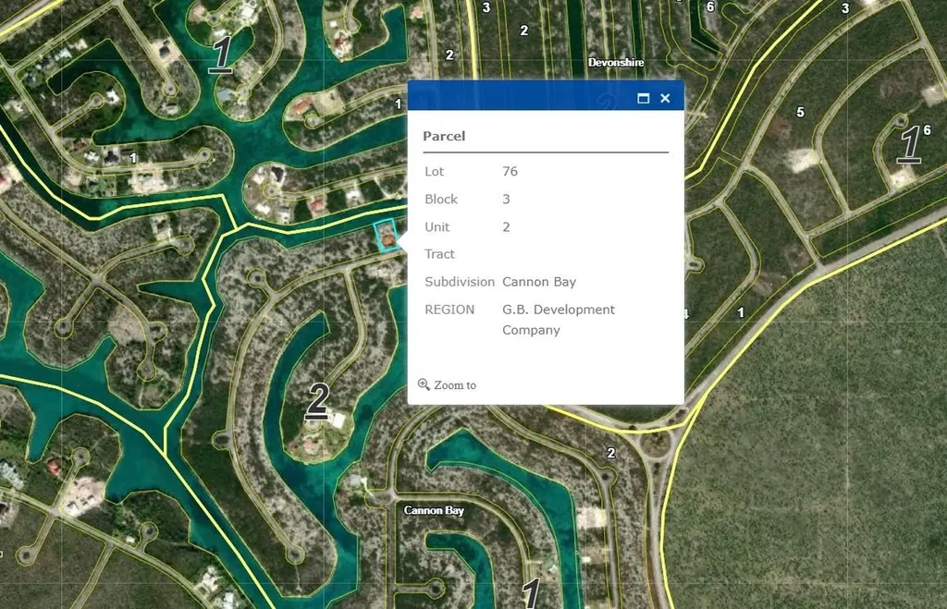Select the Lot value 76

point(510,171)
